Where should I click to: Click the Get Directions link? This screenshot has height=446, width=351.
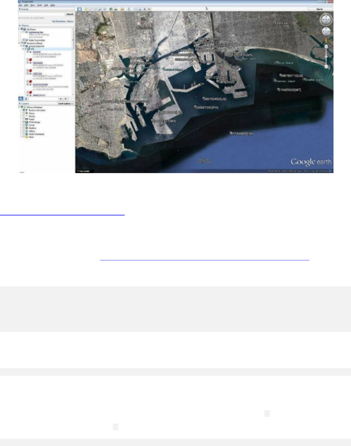[x=59, y=21]
